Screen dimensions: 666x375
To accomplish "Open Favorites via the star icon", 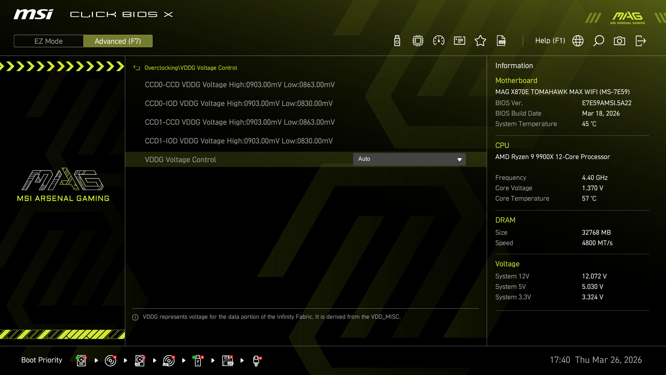I will pos(480,41).
